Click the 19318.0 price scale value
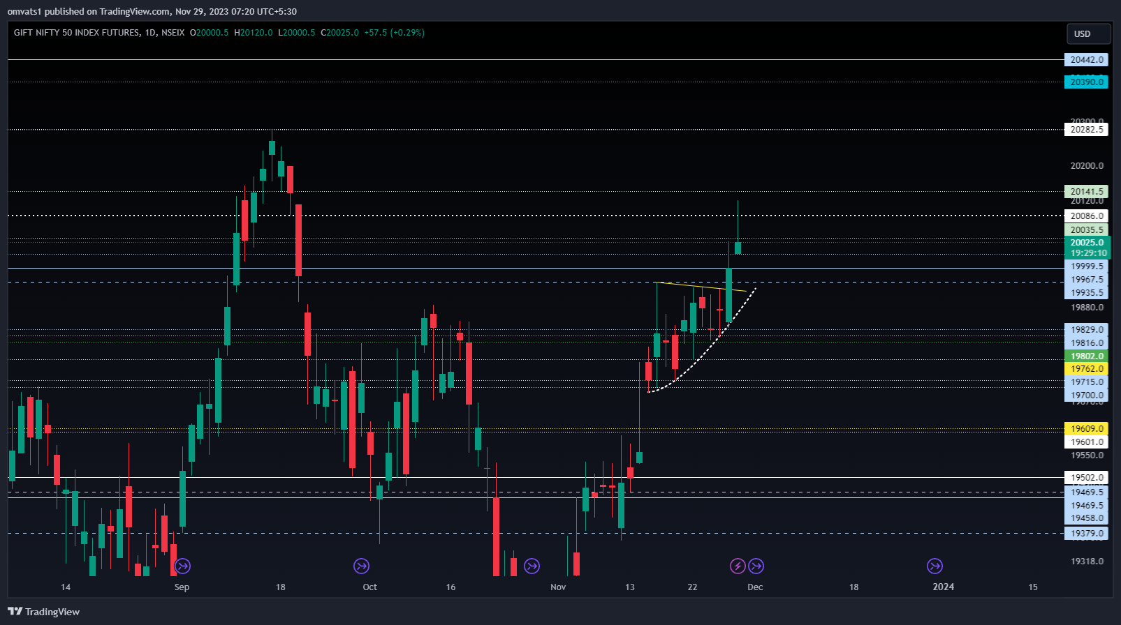Viewport: 1121px width, 625px height. point(1087,562)
